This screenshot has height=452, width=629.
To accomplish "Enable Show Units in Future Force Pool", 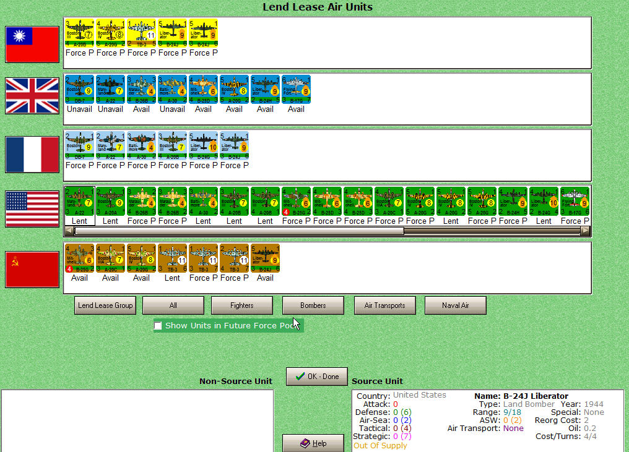I will pos(158,326).
